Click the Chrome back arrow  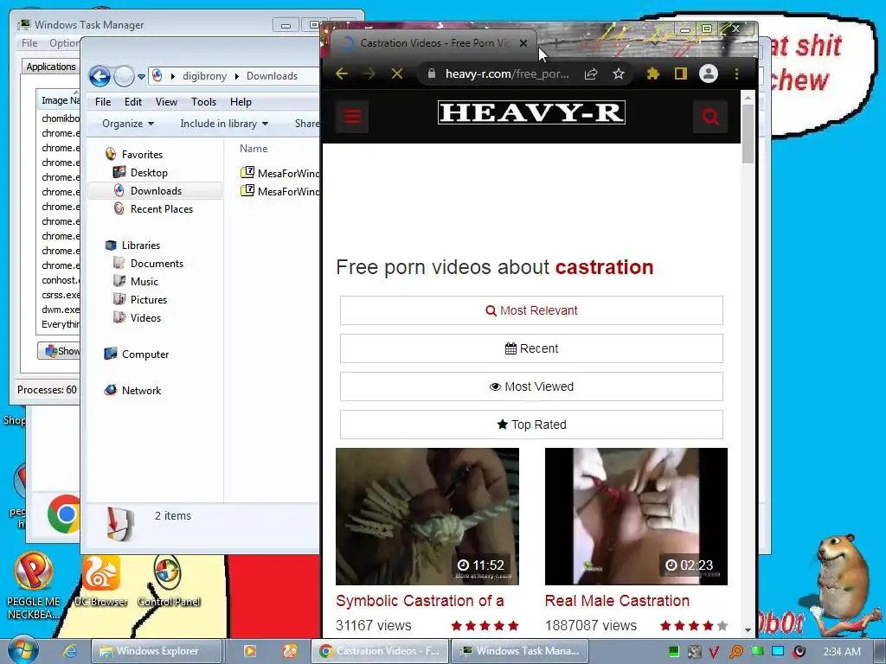(342, 74)
